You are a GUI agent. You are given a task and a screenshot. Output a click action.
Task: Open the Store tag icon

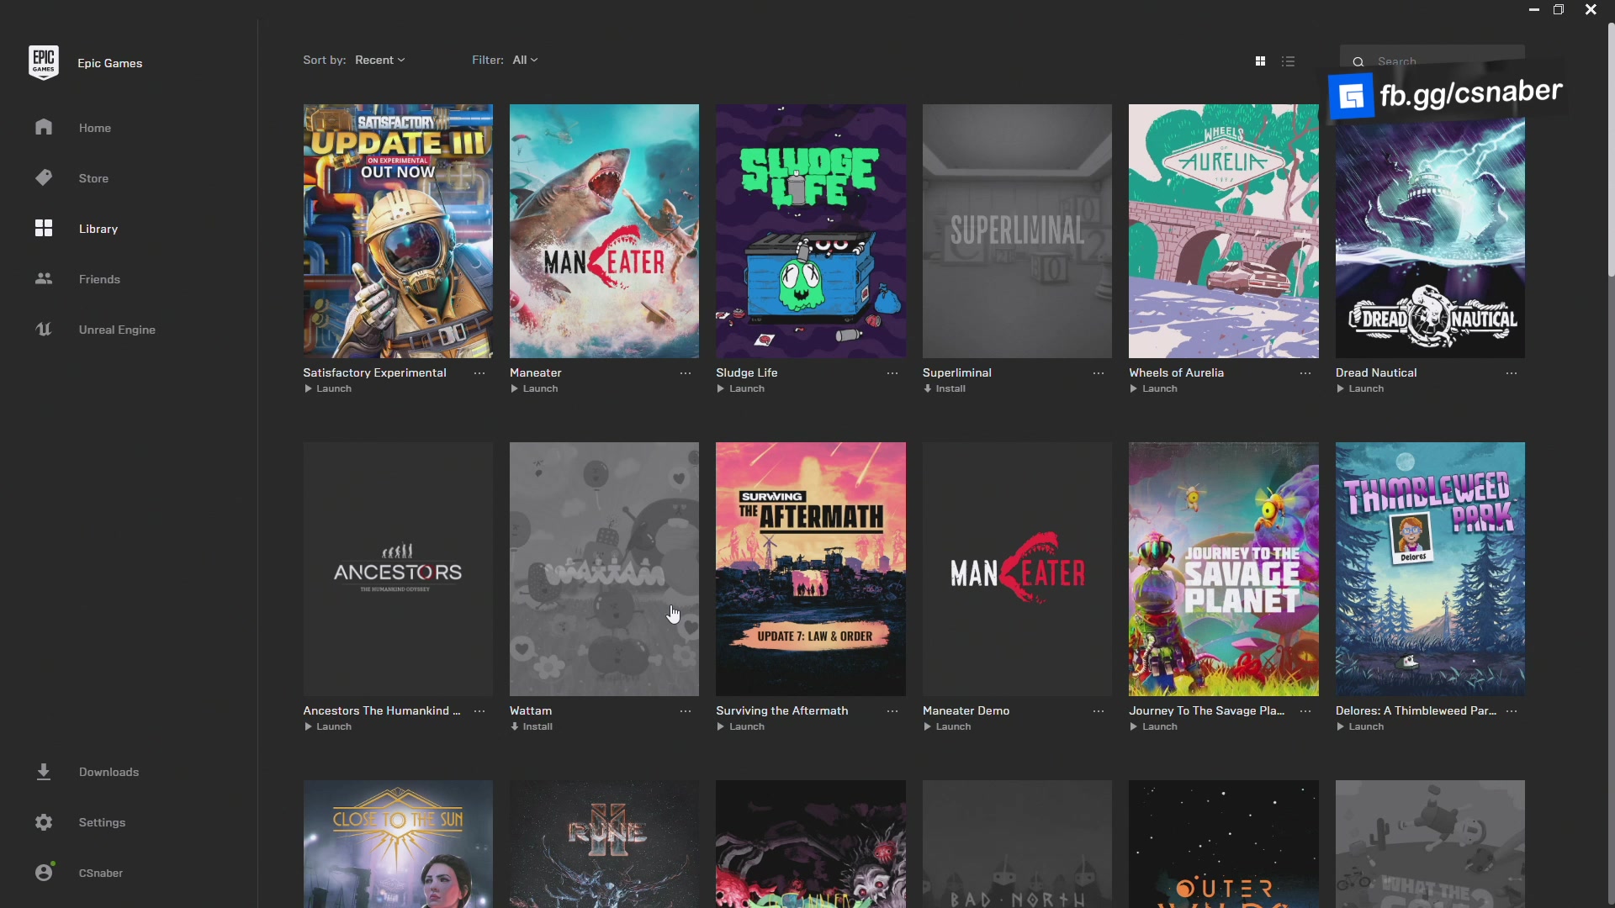pos(44,177)
